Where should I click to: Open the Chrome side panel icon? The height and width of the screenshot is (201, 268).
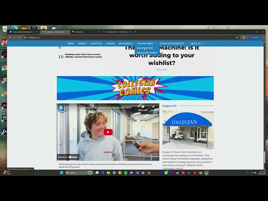pos(244,37)
